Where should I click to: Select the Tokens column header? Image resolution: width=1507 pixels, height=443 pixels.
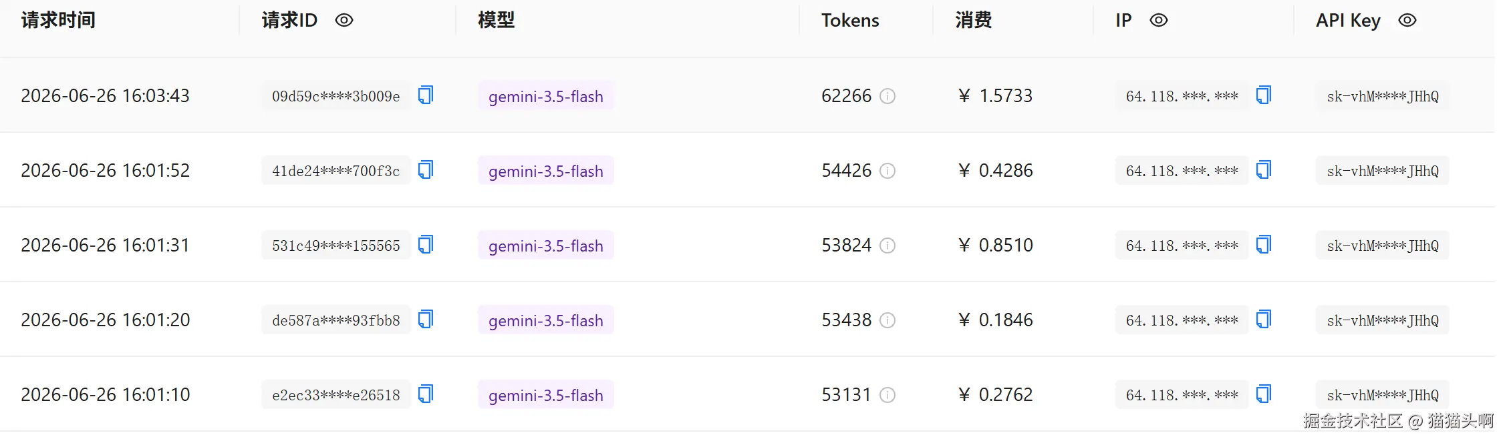(x=850, y=21)
